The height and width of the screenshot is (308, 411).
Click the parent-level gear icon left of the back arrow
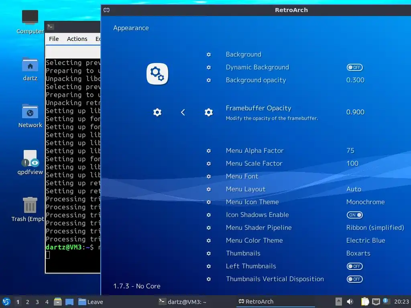(157, 112)
